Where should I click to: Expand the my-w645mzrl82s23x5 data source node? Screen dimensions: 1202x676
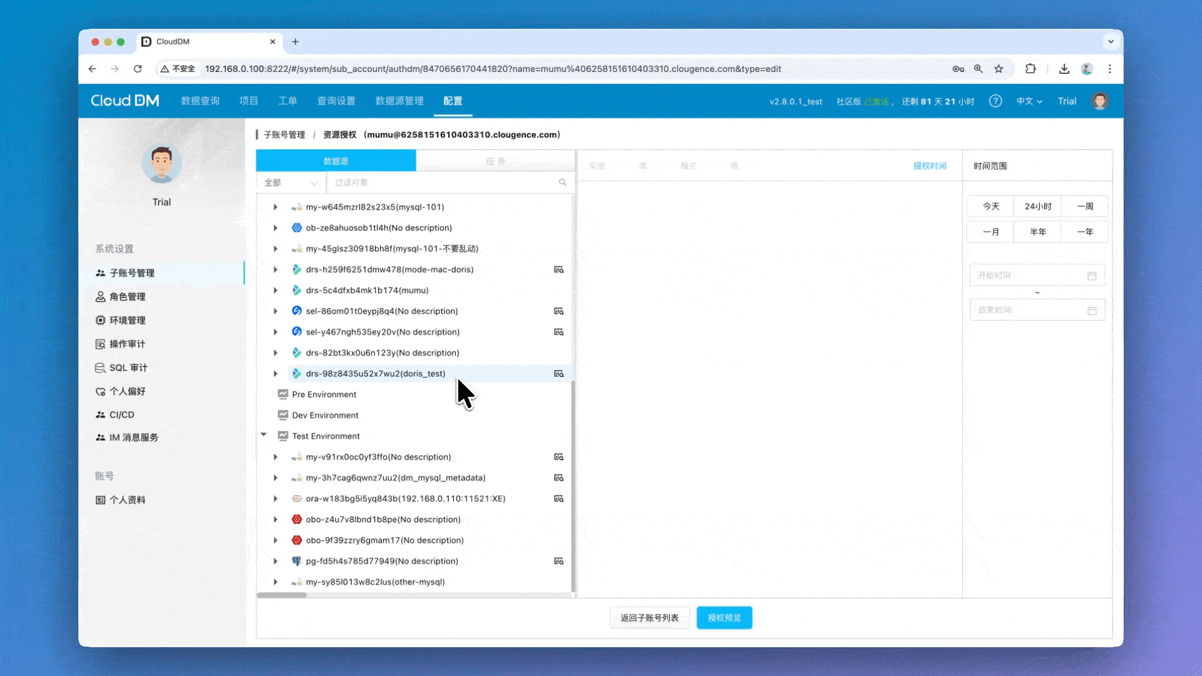(x=275, y=207)
